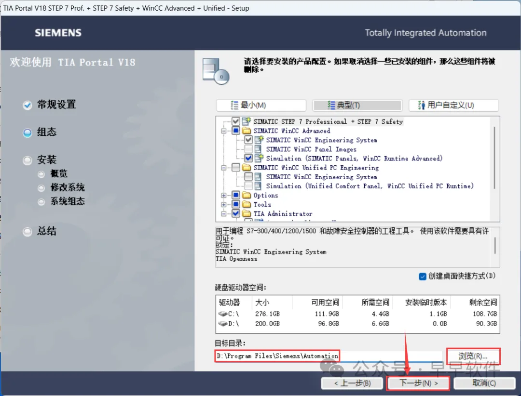Toggle SIMATIC WinCC Advanced group checkbox
Screen dimensions: 521x396
236,131
